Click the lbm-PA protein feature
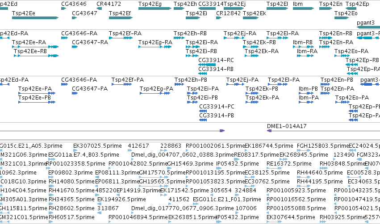The width and height of the screenshot is (380, 224). pyautogui.click(x=306, y=102)
